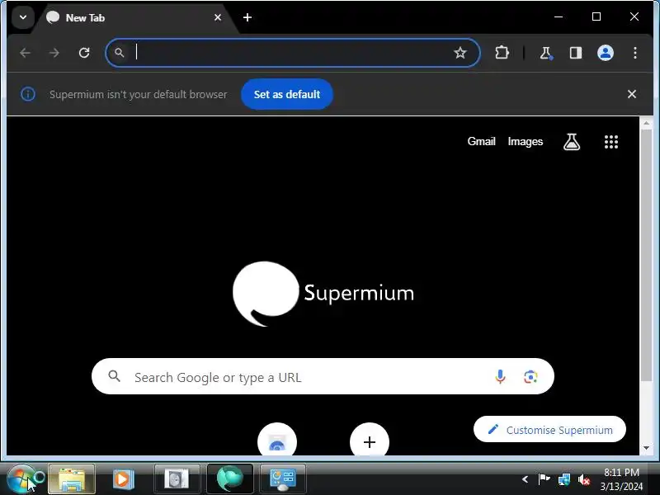Open Windows Explorer from taskbar

[72, 479]
